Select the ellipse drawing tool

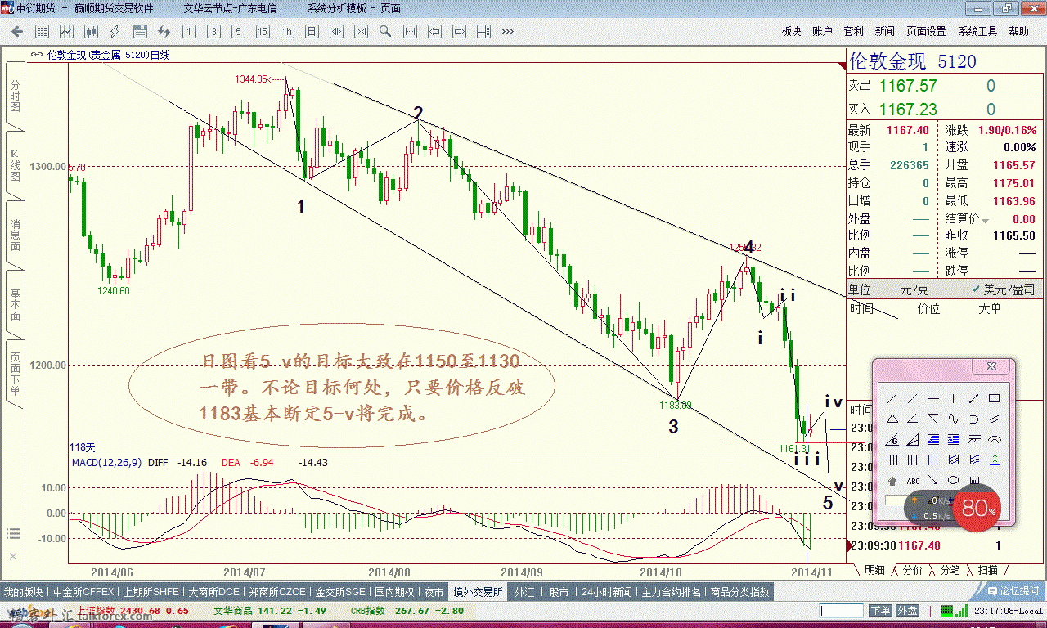tap(953, 480)
